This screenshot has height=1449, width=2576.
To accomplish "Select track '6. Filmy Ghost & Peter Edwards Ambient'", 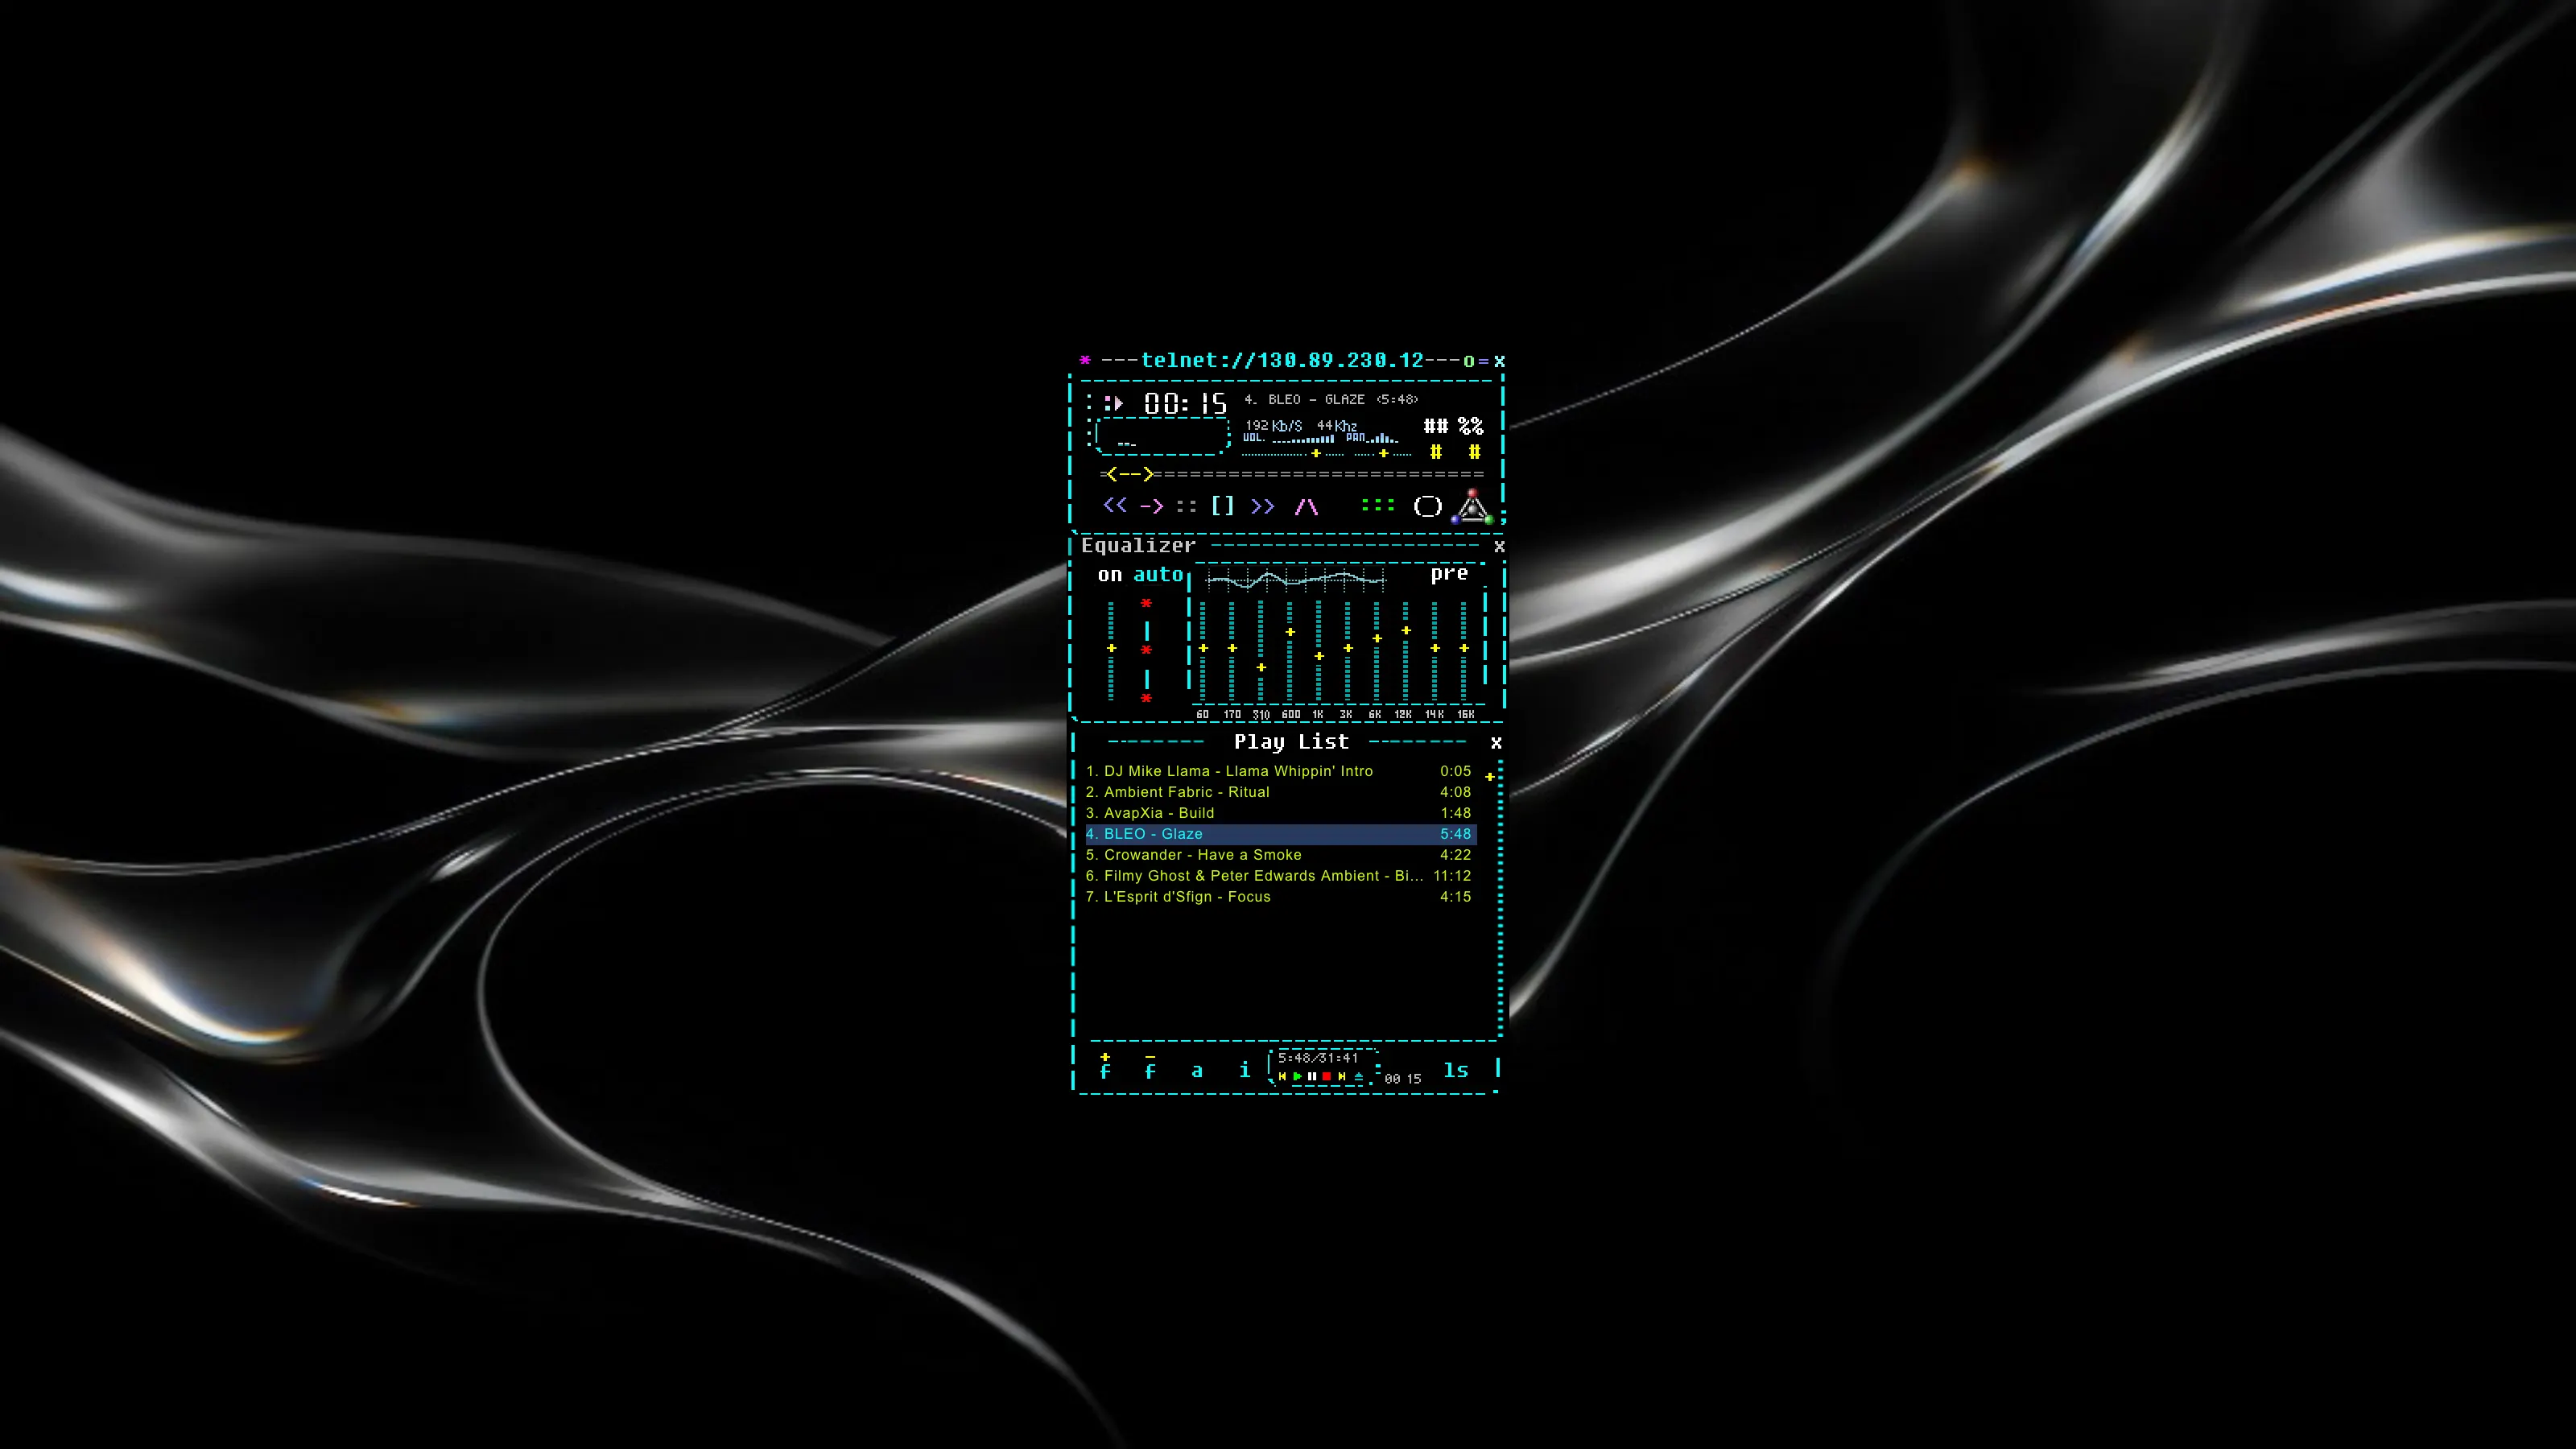I will (x=1280, y=876).
